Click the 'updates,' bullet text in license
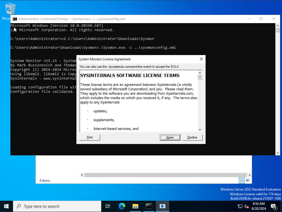282x212 pixels. (x=100, y=111)
